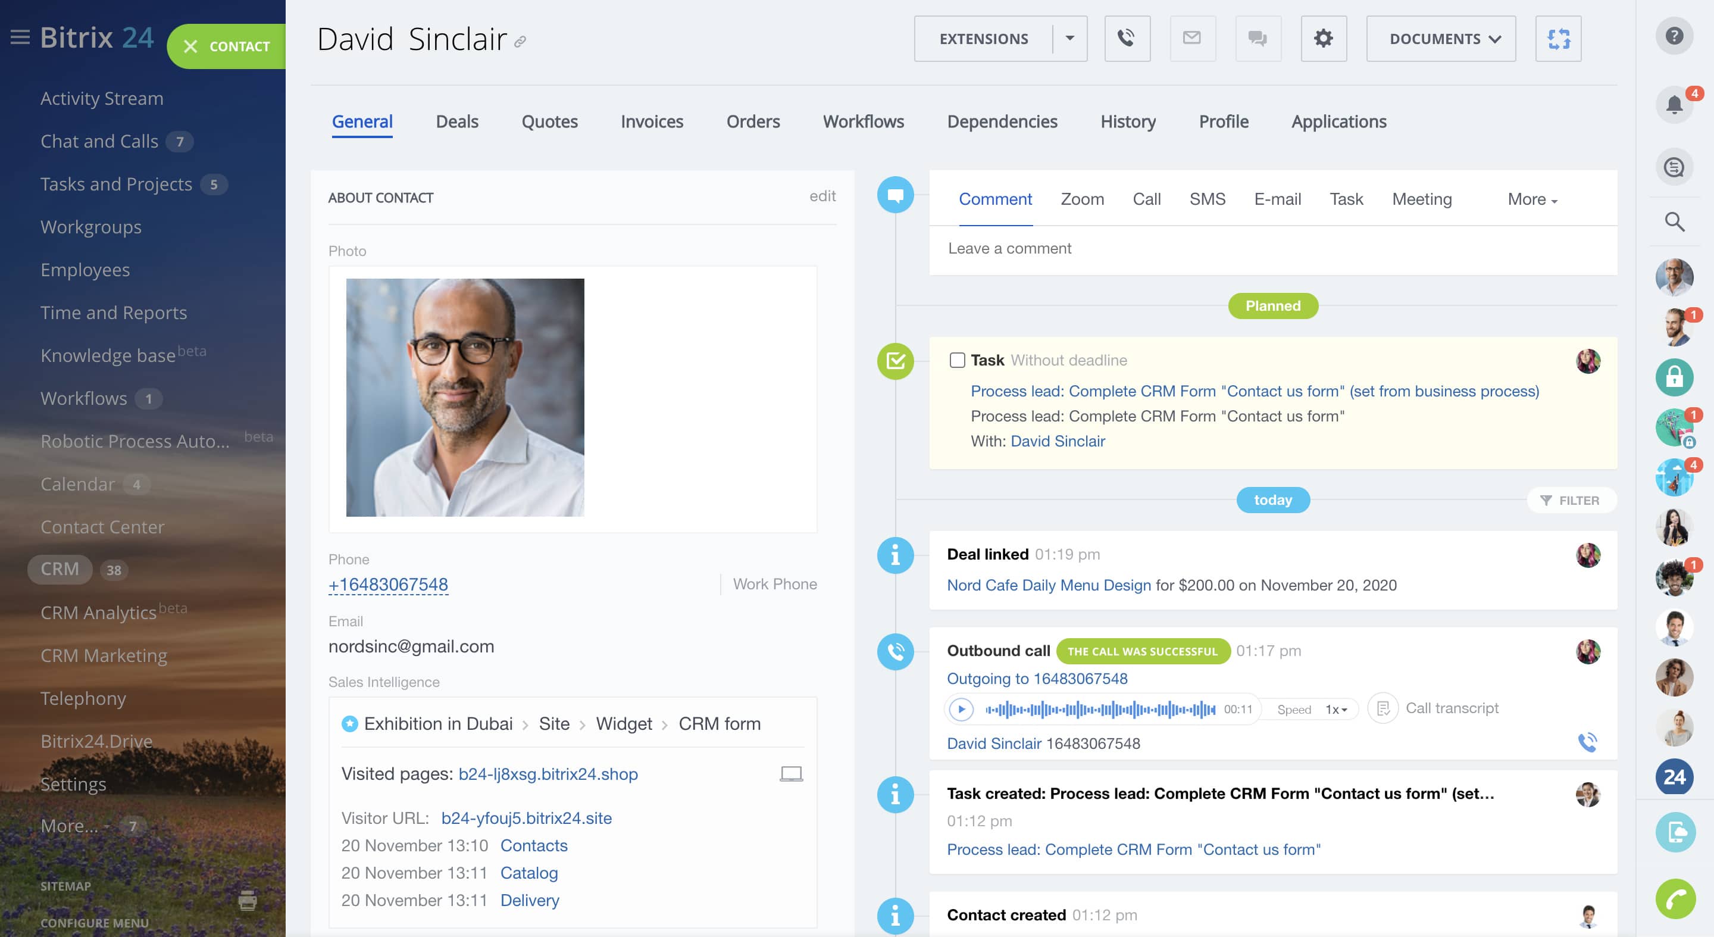Click the envelope email icon in header
The width and height of the screenshot is (1714, 937).
1191,39
